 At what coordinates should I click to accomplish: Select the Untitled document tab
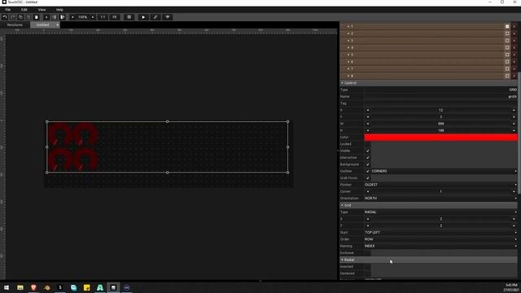42,25
